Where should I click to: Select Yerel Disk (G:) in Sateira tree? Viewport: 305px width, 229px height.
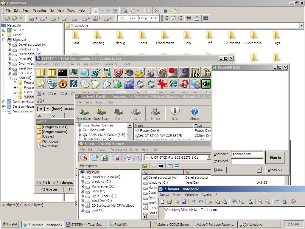point(101,201)
